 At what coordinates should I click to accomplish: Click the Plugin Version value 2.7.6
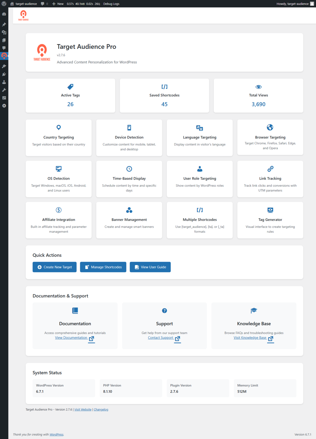coord(174,392)
